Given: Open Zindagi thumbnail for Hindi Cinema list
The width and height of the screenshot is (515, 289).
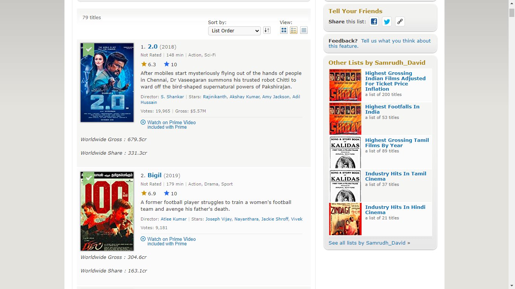Looking at the screenshot, I should (x=345, y=219).
